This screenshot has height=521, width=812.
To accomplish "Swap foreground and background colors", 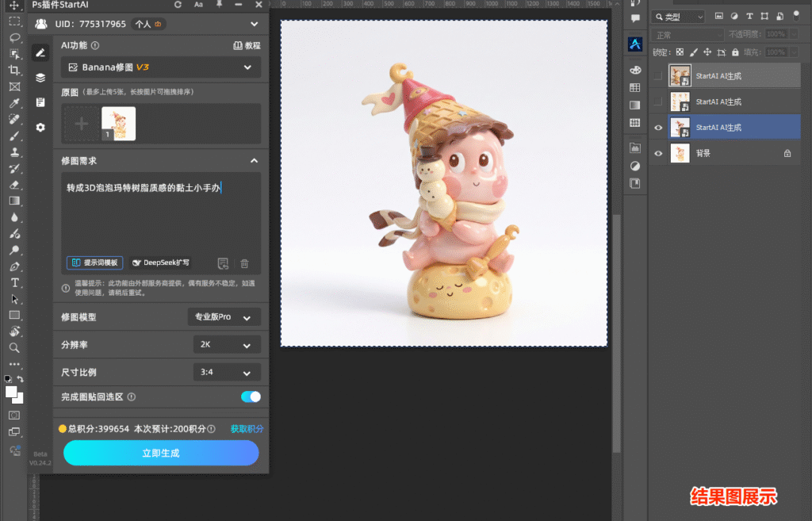I will (x=20, y=379).
